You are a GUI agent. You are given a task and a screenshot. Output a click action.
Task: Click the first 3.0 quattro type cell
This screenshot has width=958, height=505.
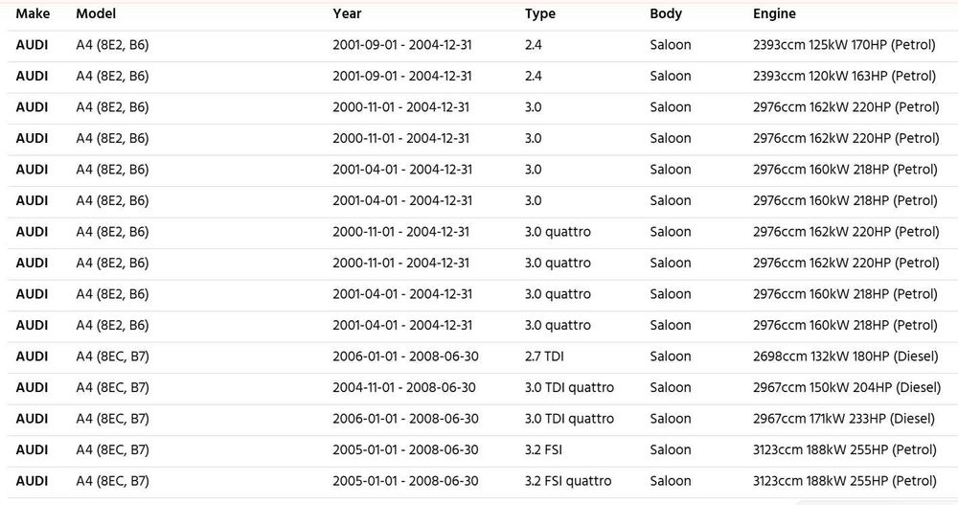(x=558, y=232)
